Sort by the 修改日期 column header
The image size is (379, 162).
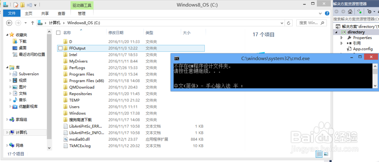pyautogui.click(x=116, y=32)
